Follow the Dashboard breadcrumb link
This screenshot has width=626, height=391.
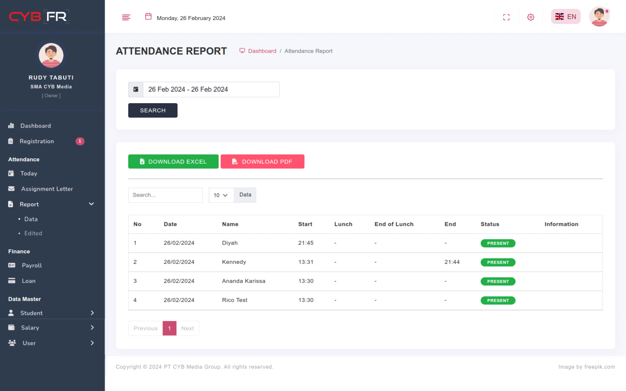click(262, 51)
